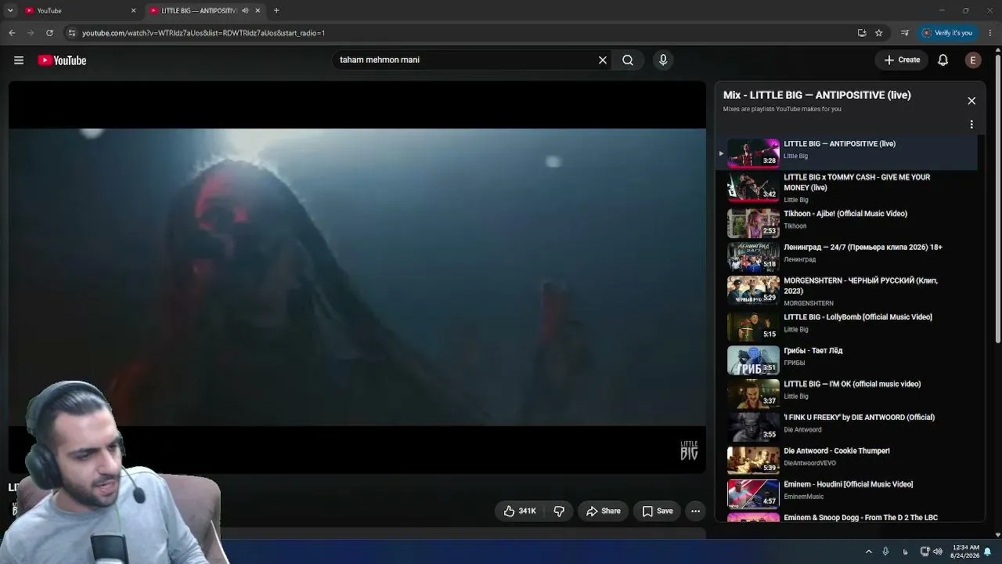Click the Create button
The width and height of the screenshot is (1002, 564).
click(x=902, y=60)
